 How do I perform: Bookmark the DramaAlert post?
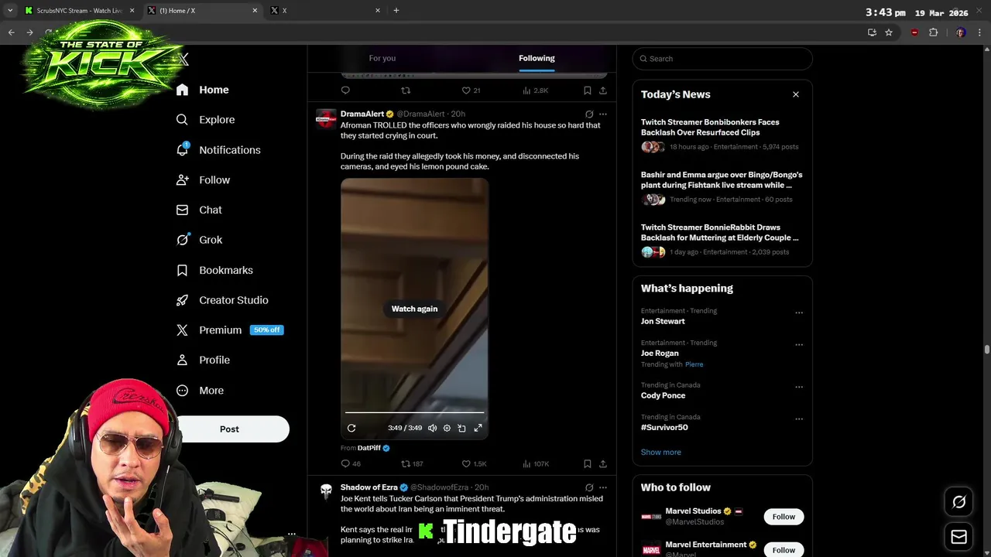[588, 464]
